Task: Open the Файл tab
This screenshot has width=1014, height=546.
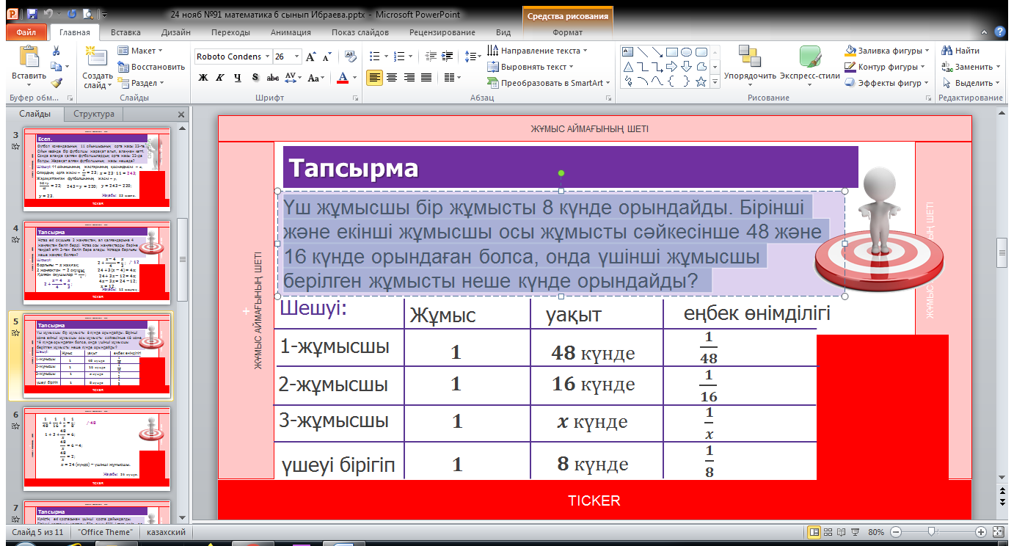Action: point(26,32)
